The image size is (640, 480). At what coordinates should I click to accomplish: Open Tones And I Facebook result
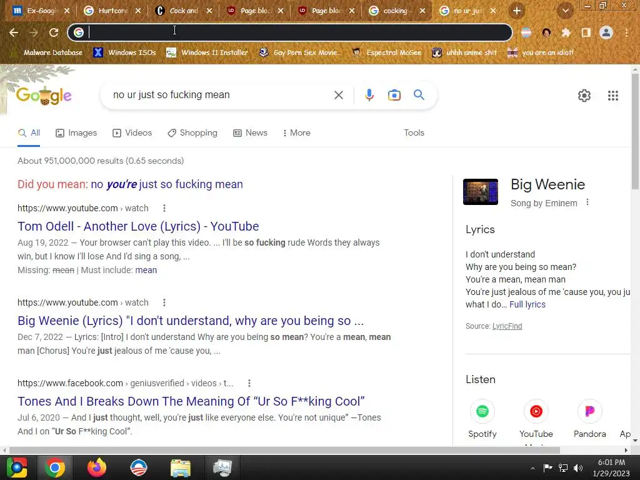click(x=191, y=402)
